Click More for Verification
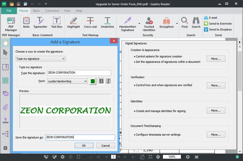243x161 pixels. point(216,85)
